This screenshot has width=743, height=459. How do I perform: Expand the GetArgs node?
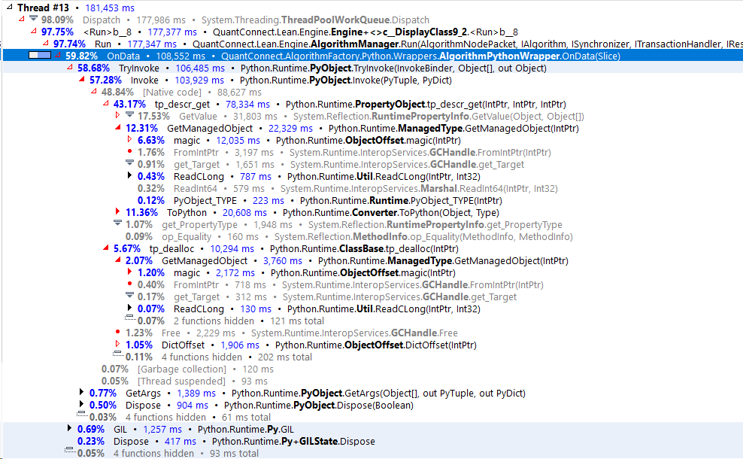coord(81,392)
